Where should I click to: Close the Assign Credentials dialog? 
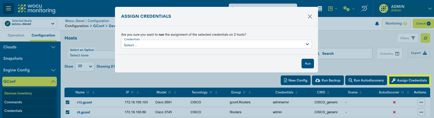click(310, 16)
